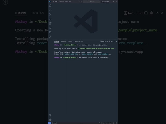Go back using the left arrow
The height and width of the screenshot is (124, 166).
click(79, 2)
